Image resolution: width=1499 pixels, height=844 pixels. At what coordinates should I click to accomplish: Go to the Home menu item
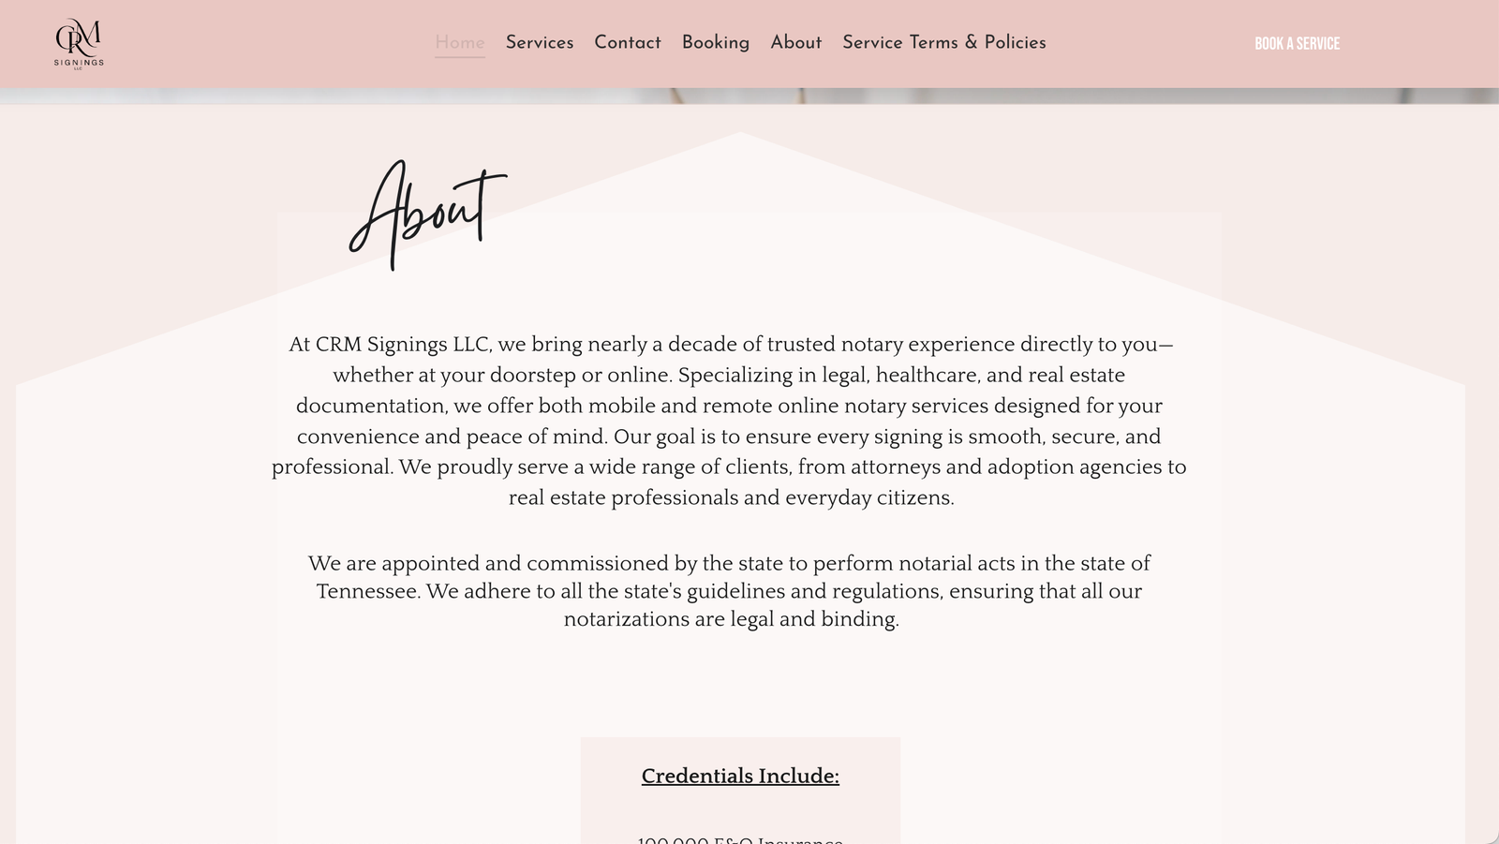coord(459,42)
